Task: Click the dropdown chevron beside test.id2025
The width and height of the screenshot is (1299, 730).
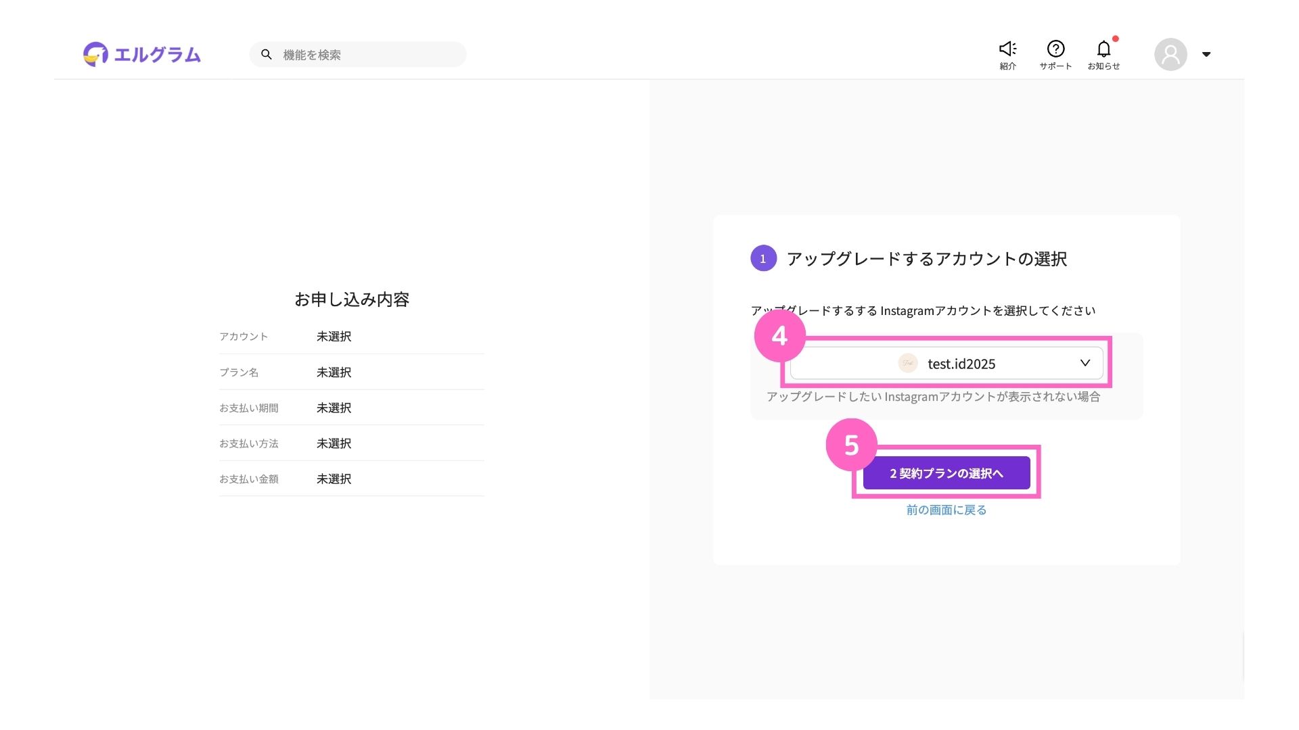Action: tap(1085, 363)
